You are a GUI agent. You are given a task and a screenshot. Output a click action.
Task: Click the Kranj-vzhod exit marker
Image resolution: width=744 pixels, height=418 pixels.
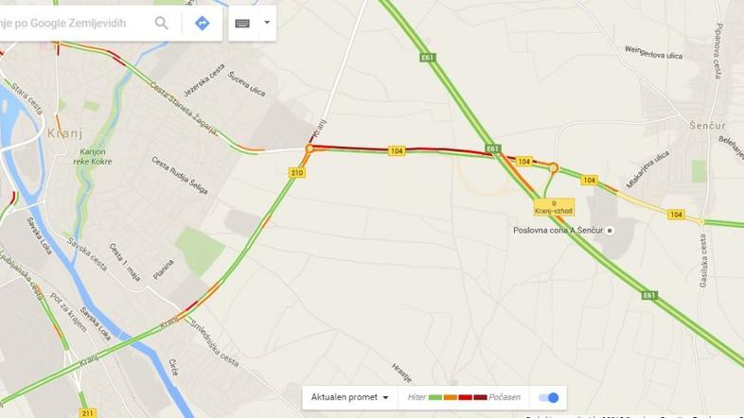554,207
